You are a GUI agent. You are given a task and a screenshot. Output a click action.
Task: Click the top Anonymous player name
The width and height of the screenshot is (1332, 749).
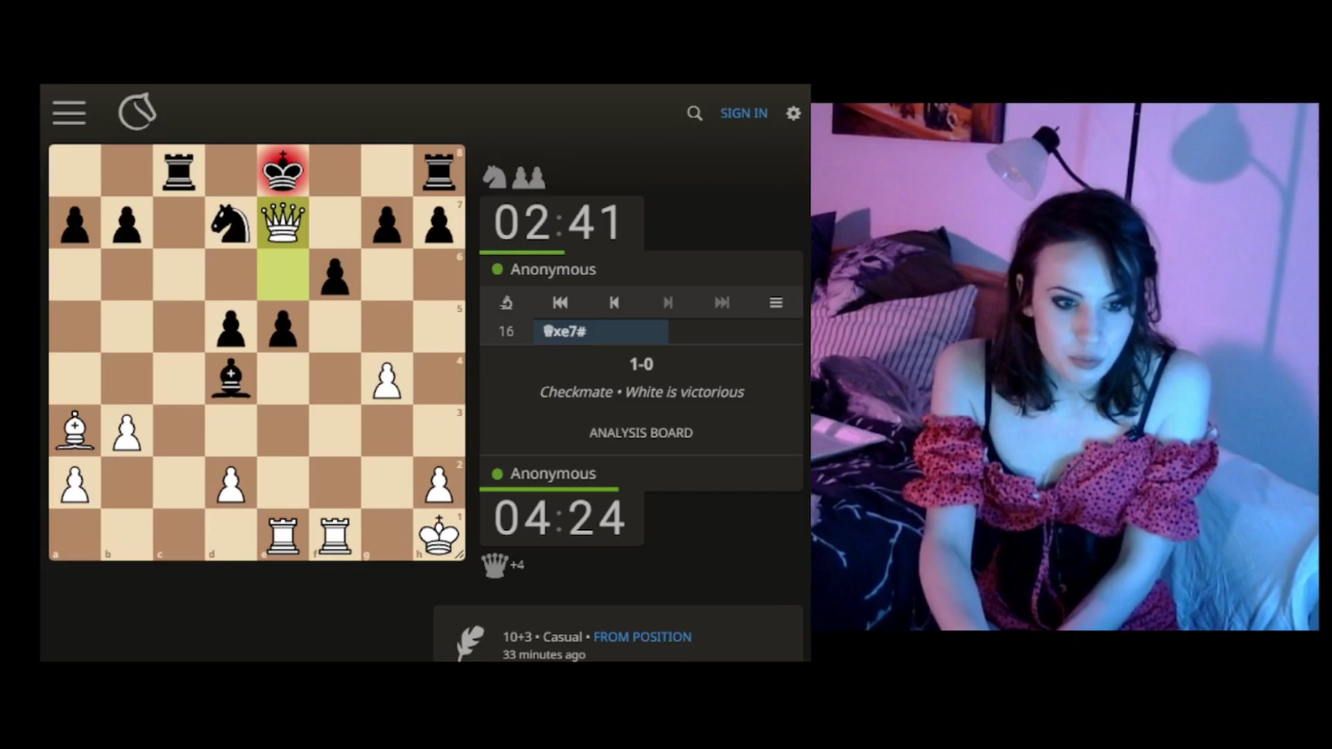pos(553,269)
